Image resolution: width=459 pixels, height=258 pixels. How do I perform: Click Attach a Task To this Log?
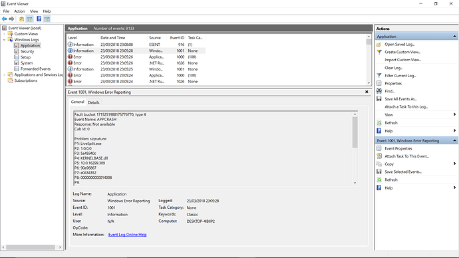pos(406,107)
